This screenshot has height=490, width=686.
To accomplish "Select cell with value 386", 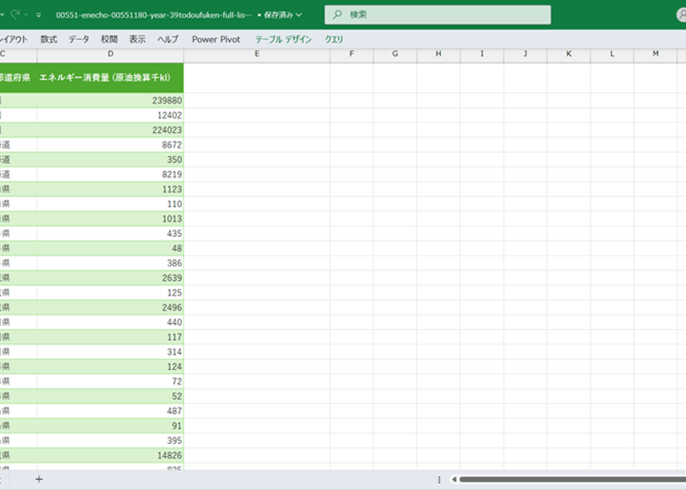I will tap(110, 264).
